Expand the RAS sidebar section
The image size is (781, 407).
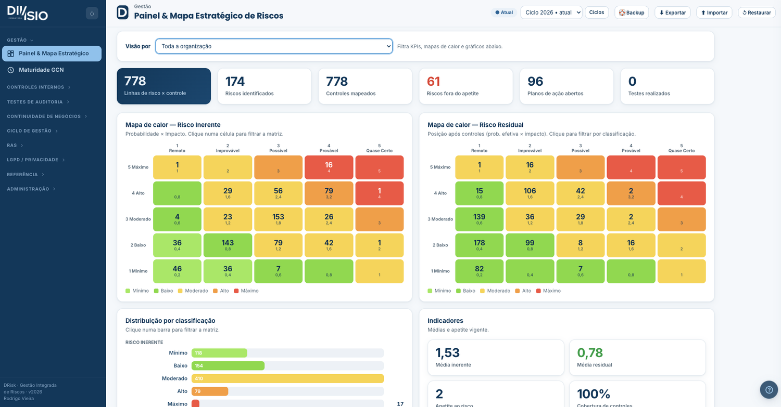click(15, 146)
